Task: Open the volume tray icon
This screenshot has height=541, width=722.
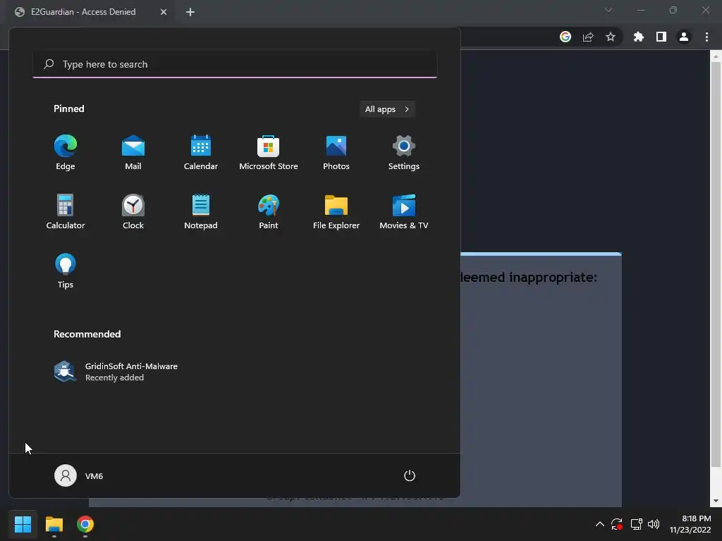Action: pyautogui.click(x=654, y=524)
